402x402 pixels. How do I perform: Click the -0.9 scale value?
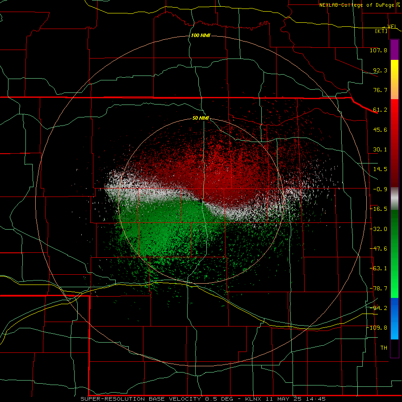[380, 189]
